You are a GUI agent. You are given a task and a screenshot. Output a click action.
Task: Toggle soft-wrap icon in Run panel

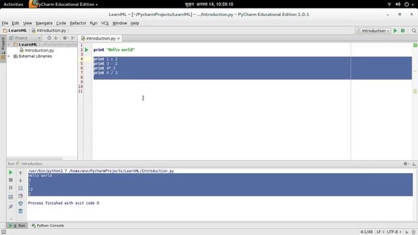point(20,188)
